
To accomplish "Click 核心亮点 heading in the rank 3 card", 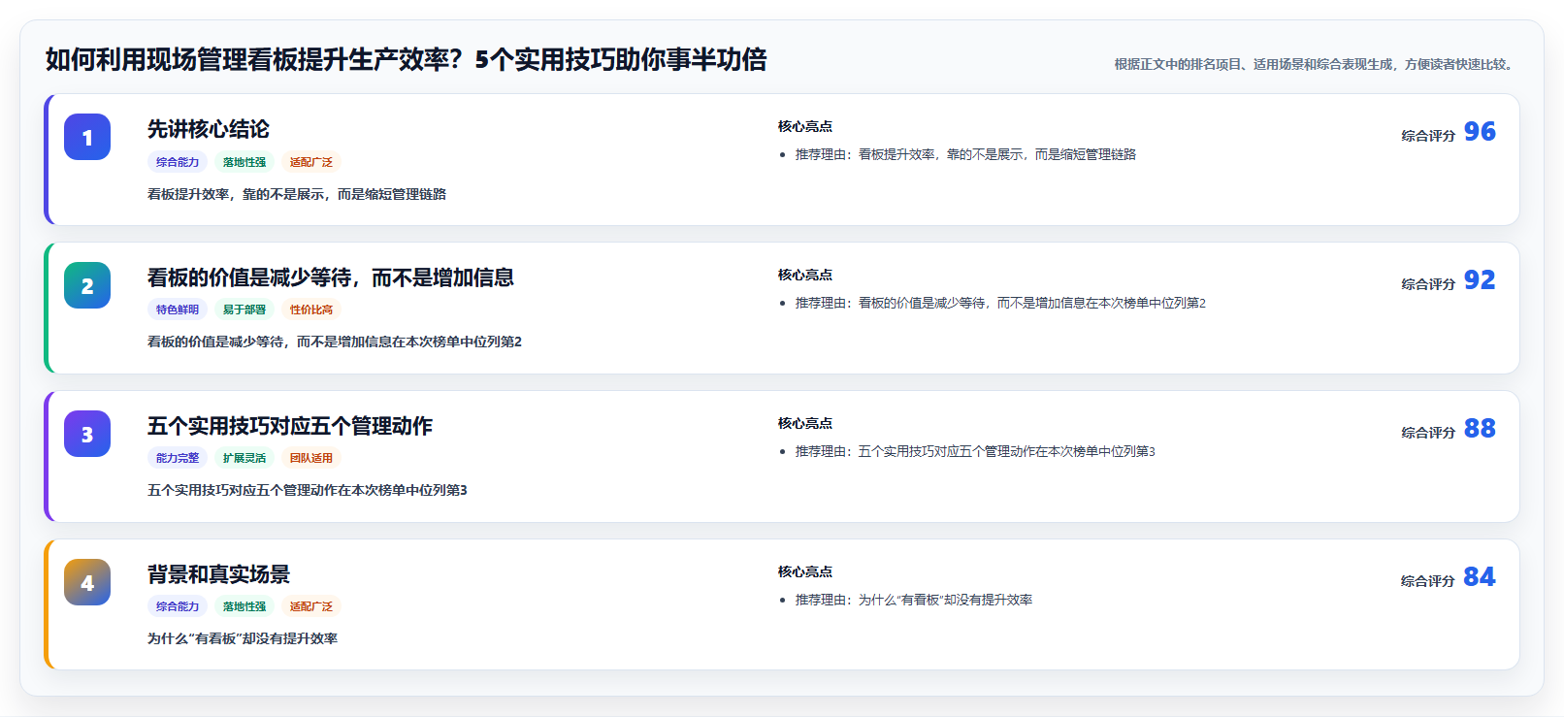I will pos(805,423).
